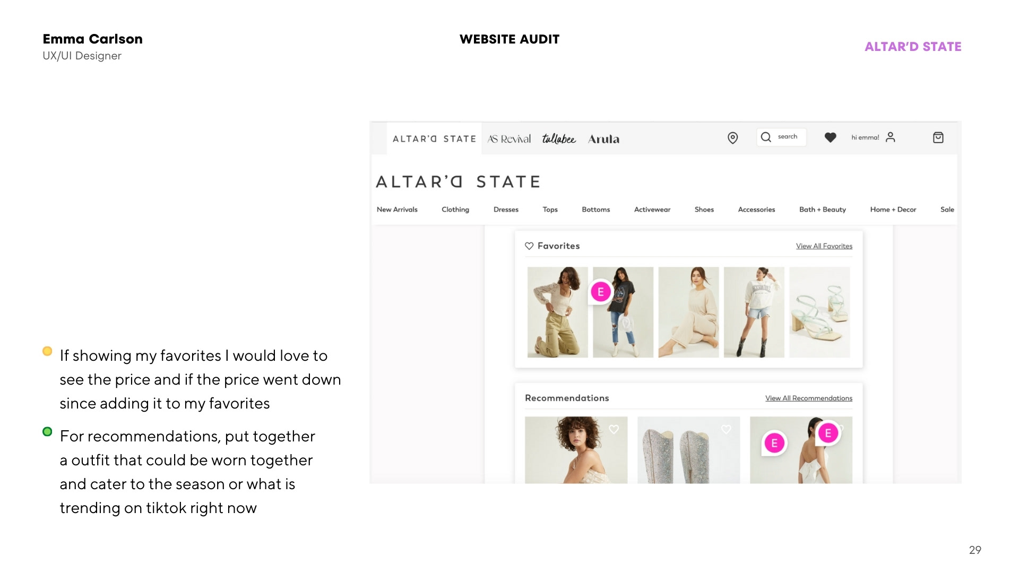Select the Bath + Beauty menu item
The image size is (1019, 573).
point(823,210)
